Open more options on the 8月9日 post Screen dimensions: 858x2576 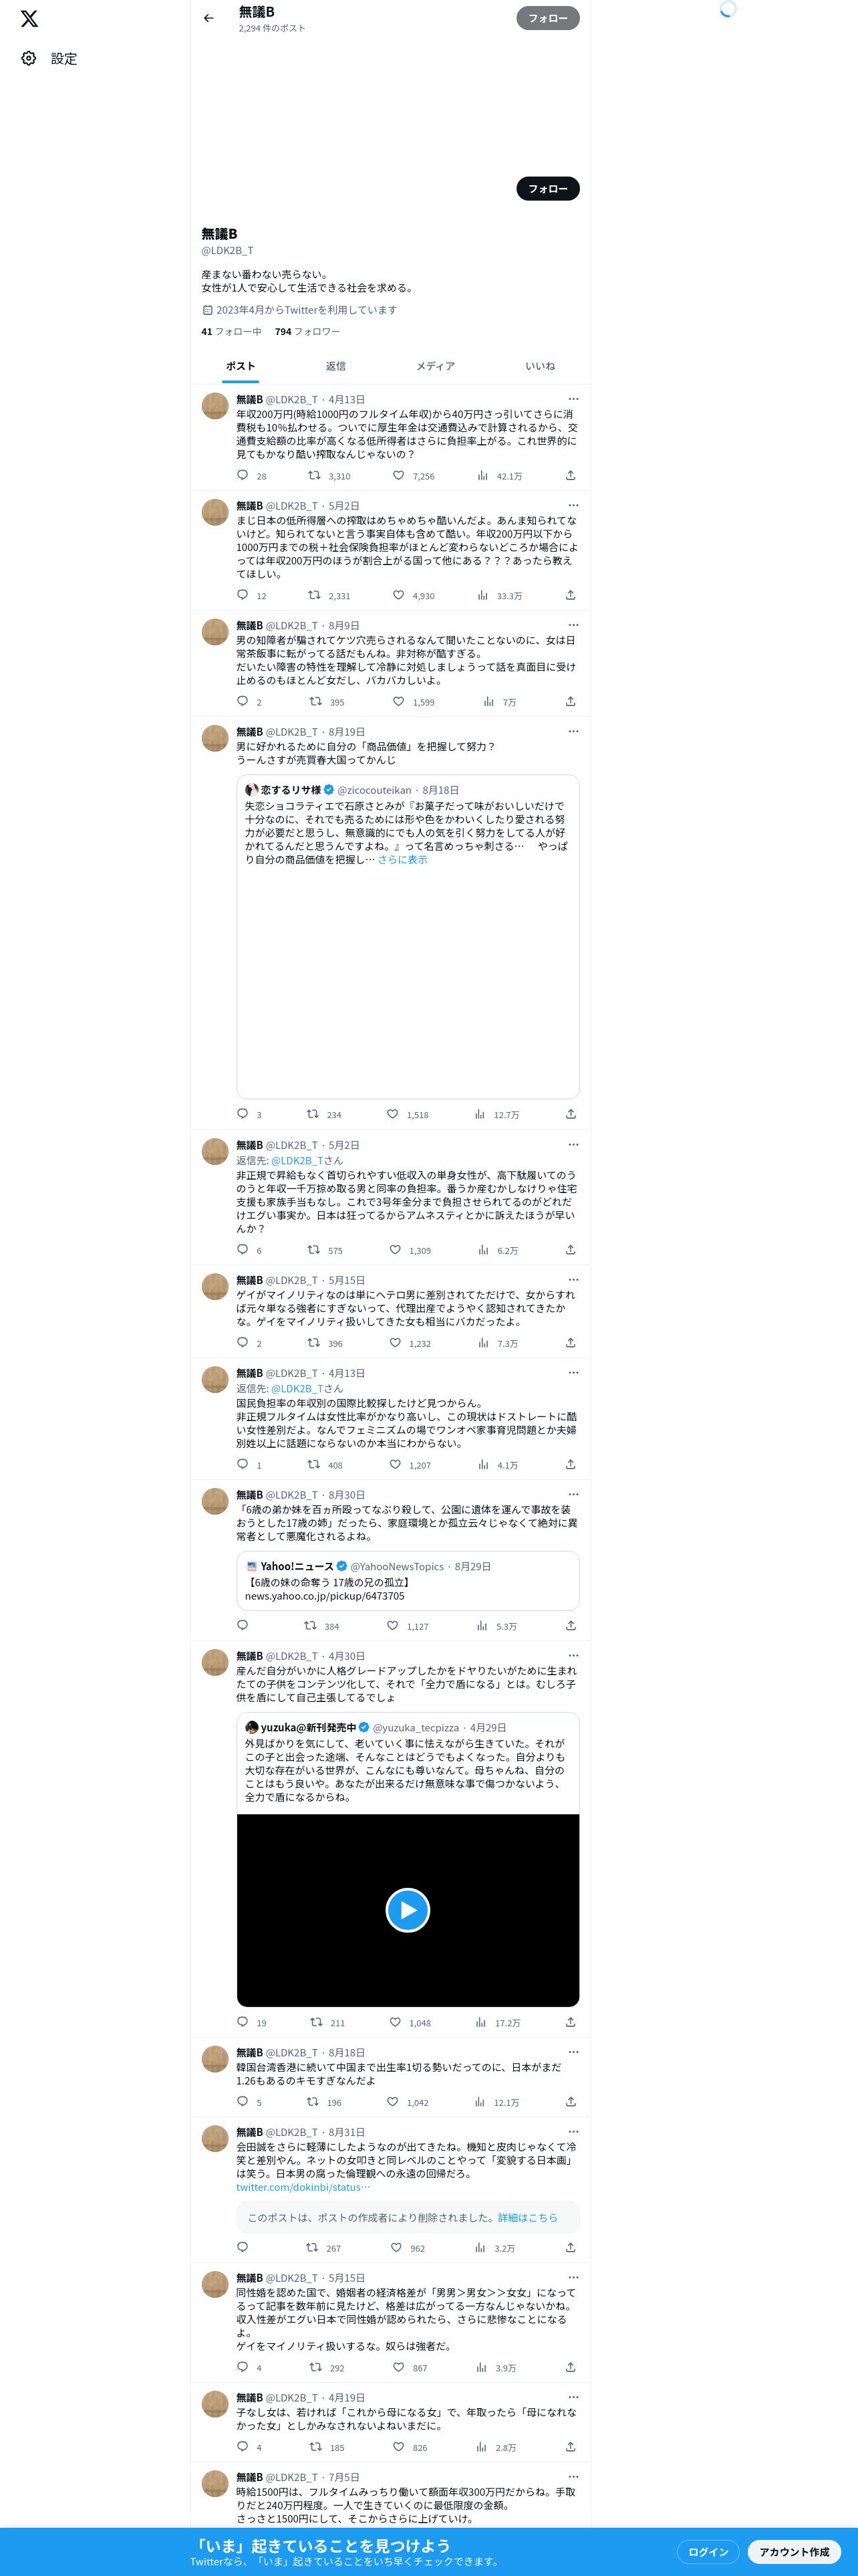tap(573, 625)
